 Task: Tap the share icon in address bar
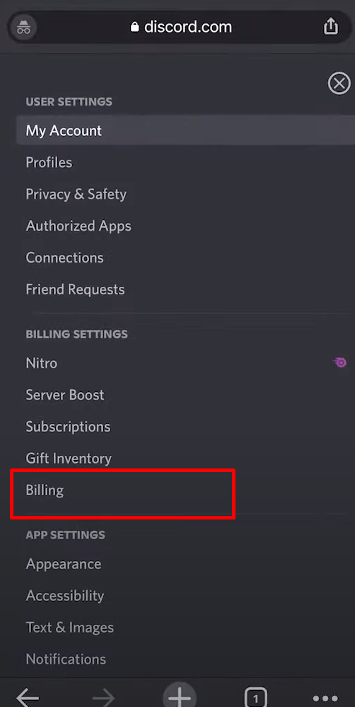pos(331,27)
